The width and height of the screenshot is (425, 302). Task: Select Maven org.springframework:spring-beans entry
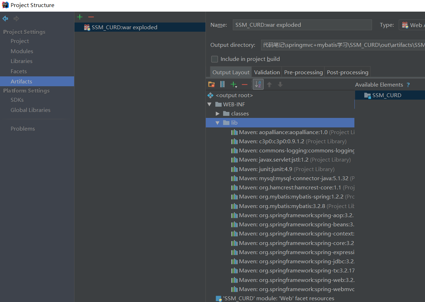pyautogui.click(x=293, y=225)
